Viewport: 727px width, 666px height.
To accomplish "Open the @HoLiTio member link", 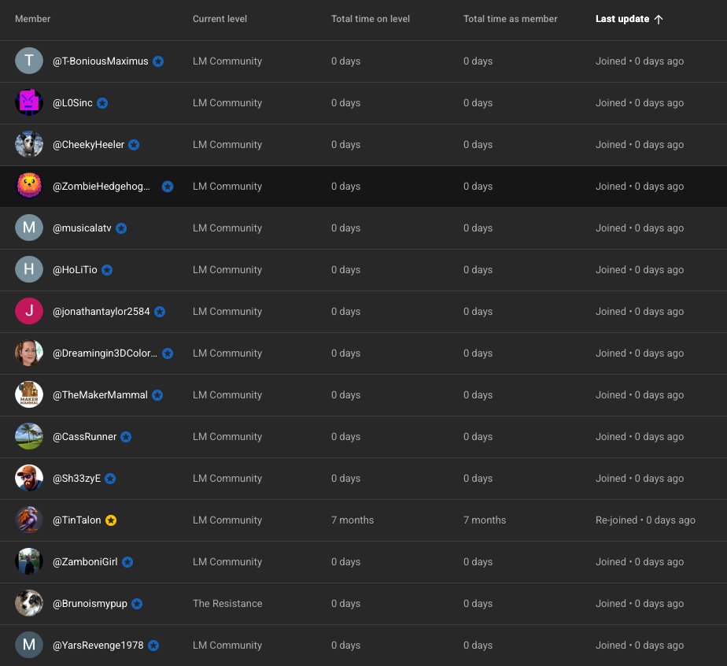I will pyautogui.click(x=75, y=270).
